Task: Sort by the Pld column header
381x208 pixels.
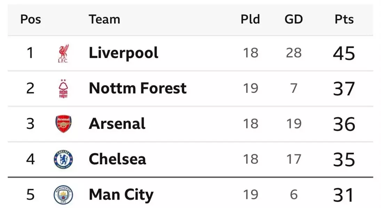Action: point(250,19)
